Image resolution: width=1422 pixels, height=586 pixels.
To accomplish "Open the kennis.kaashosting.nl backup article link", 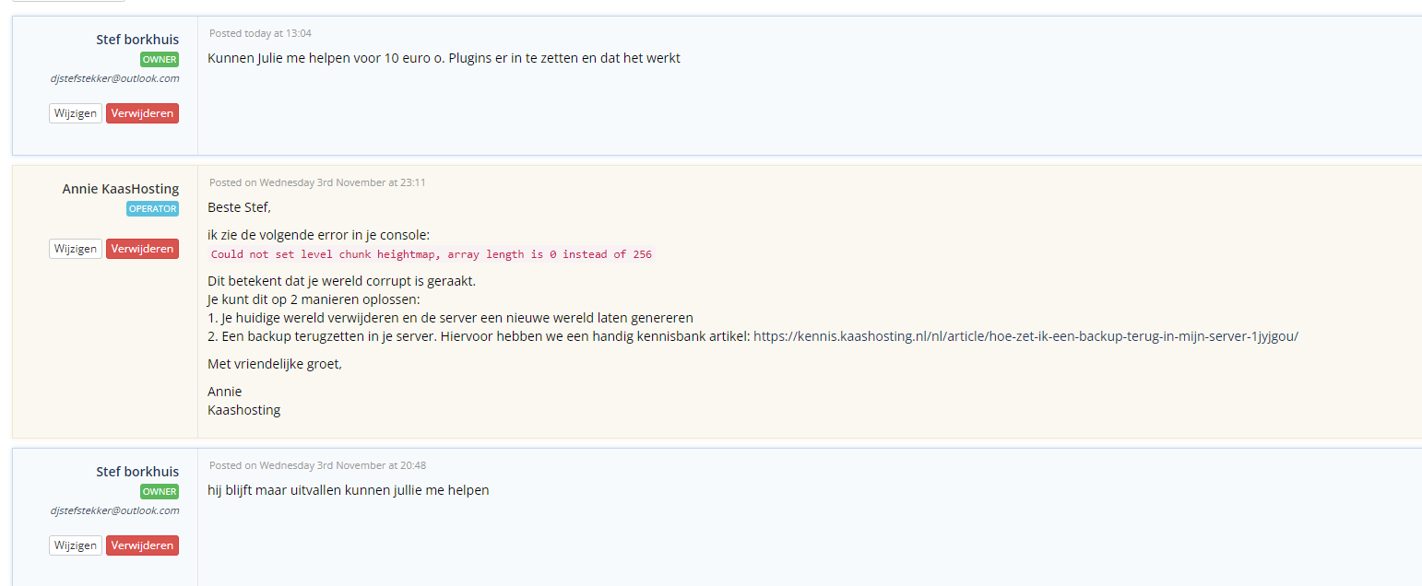I will click(1025, 336).
